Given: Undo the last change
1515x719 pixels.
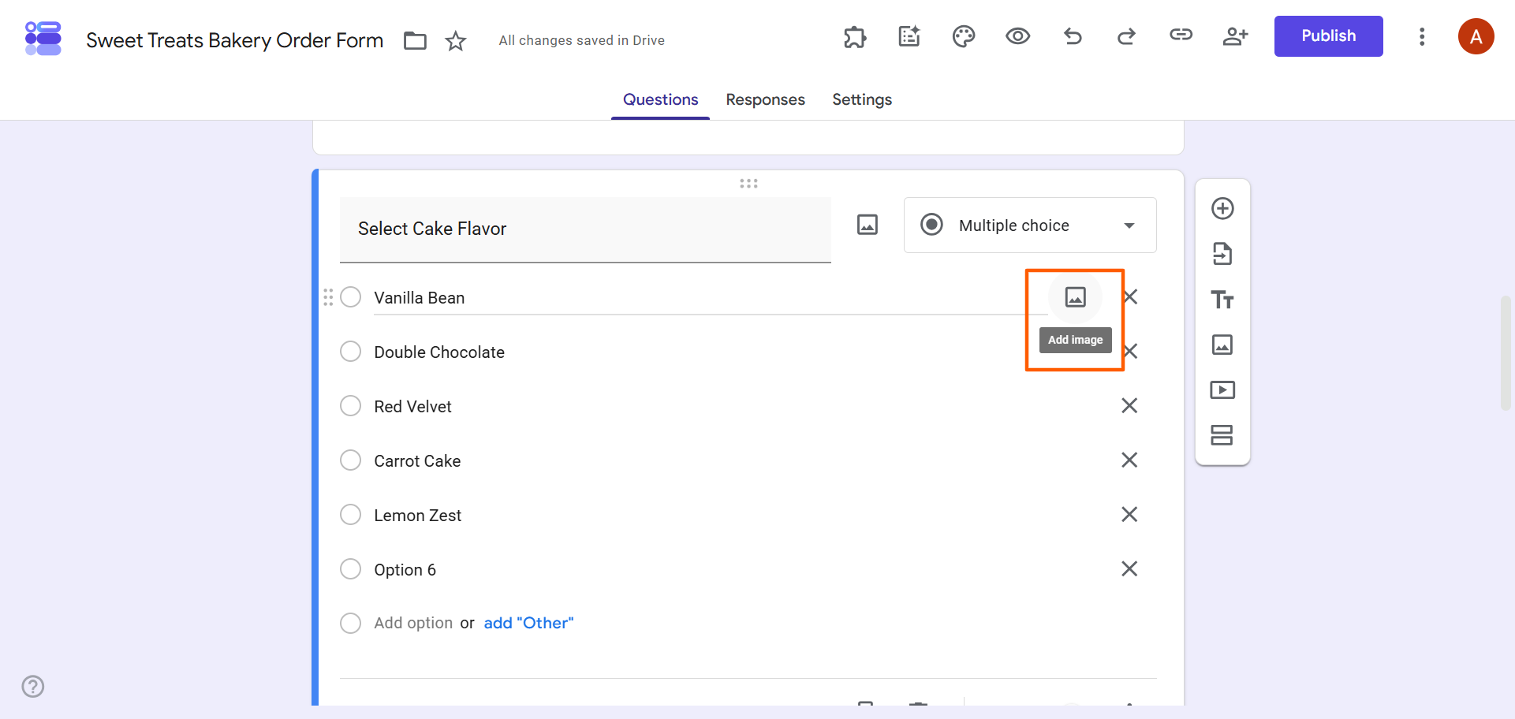Looking at the screenshot, I should 1073,35.
